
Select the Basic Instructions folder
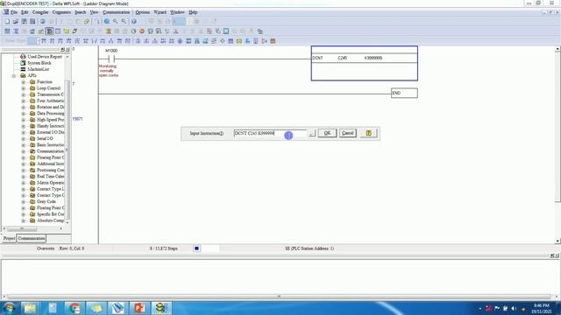51,145
